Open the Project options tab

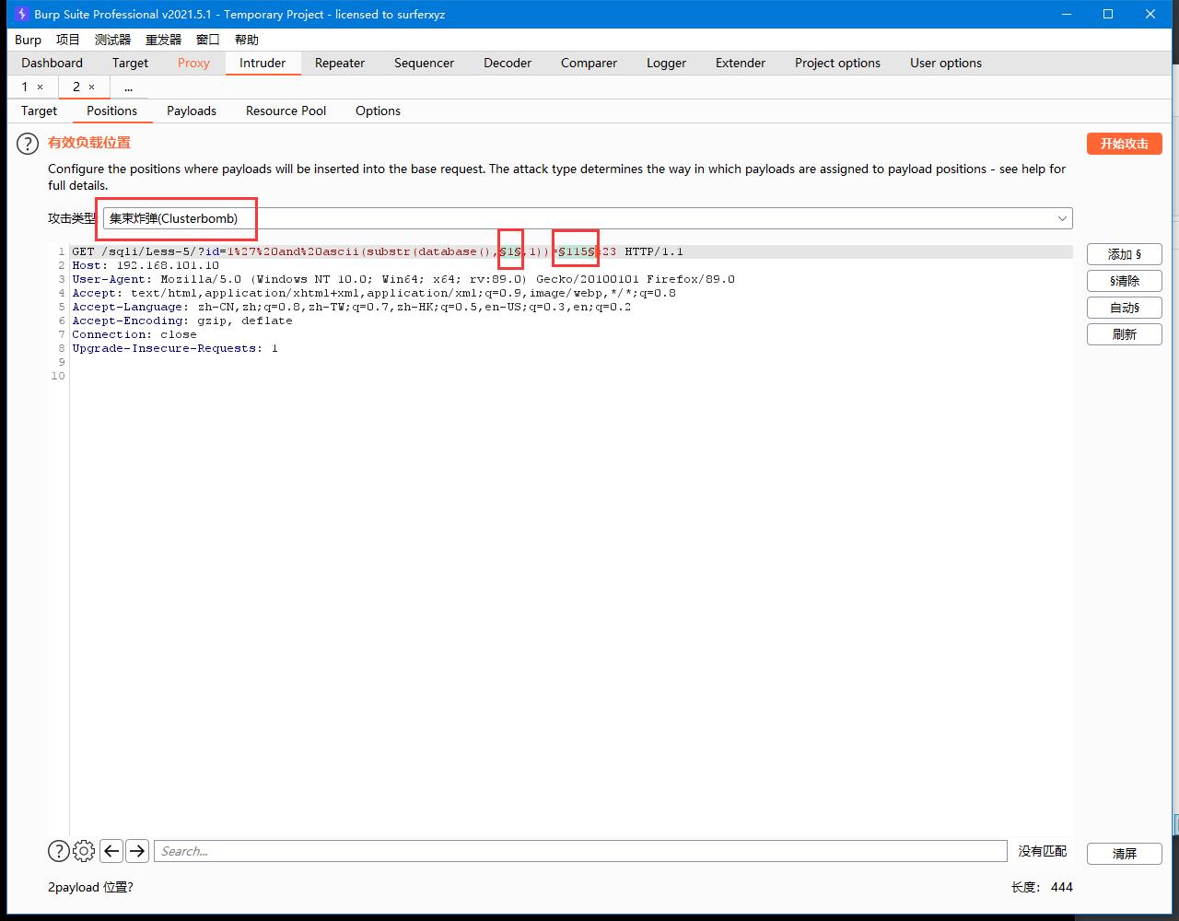837,63
